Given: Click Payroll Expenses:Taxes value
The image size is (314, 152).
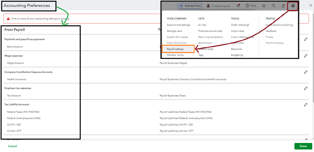Looking at the screenshot, I should 173,96.
